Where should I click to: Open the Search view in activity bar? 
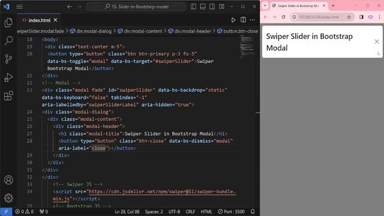tap(8, 40)
